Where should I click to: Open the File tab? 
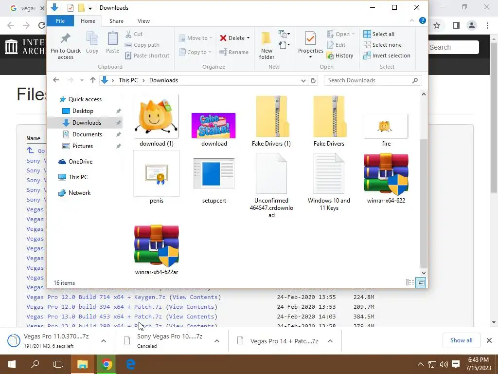coord(60,21)
